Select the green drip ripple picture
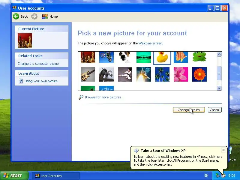240x180 pixels. click(144, 57)
